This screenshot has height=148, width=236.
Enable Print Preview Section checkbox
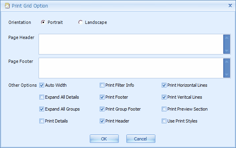point(164,109)
